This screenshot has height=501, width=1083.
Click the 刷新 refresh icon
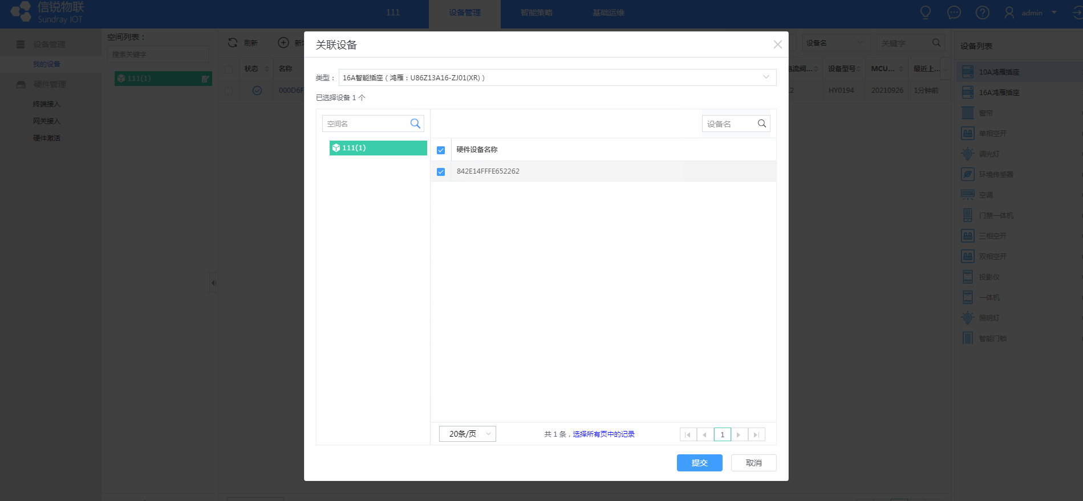[233, 43]
